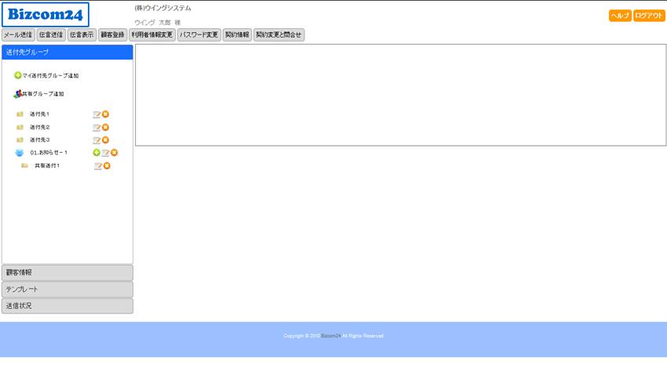Expand the テンプレート accordion panel
Viewport: 667px width, 388px height.
[67, 289]
